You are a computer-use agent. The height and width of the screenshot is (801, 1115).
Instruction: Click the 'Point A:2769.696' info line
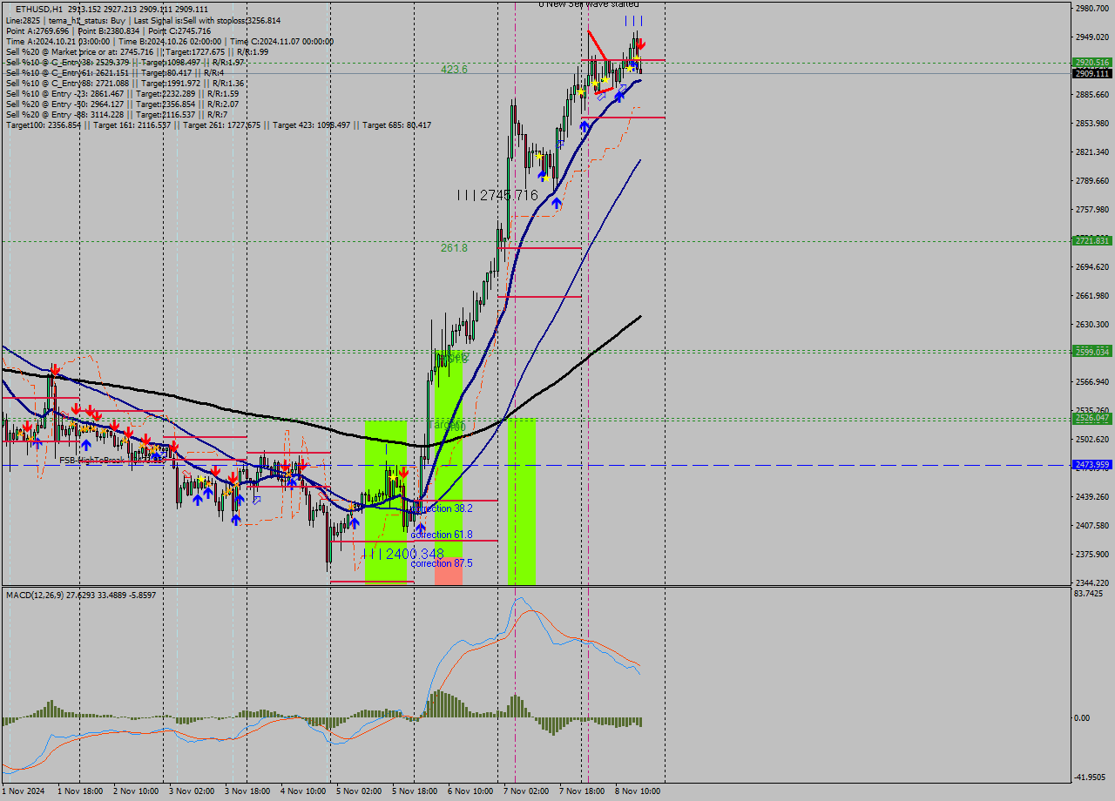click(108, 30)
